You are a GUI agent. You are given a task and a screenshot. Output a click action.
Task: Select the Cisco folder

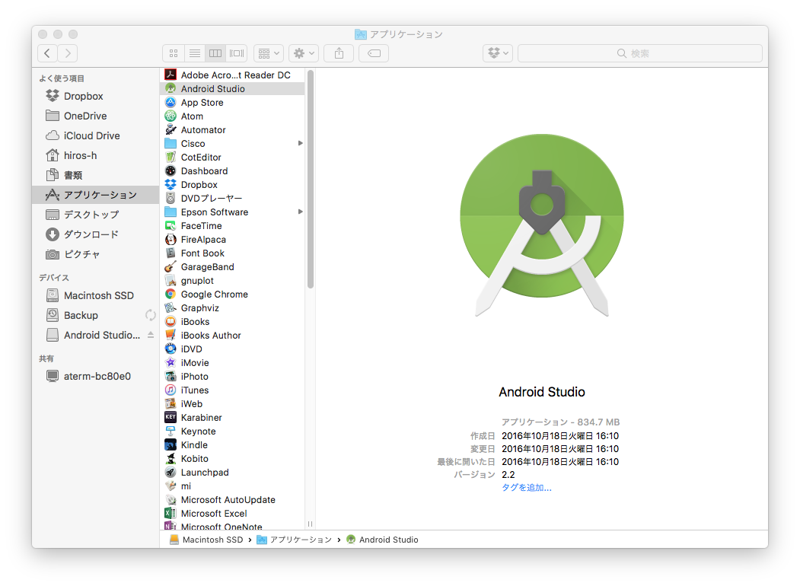coord(233,144)
